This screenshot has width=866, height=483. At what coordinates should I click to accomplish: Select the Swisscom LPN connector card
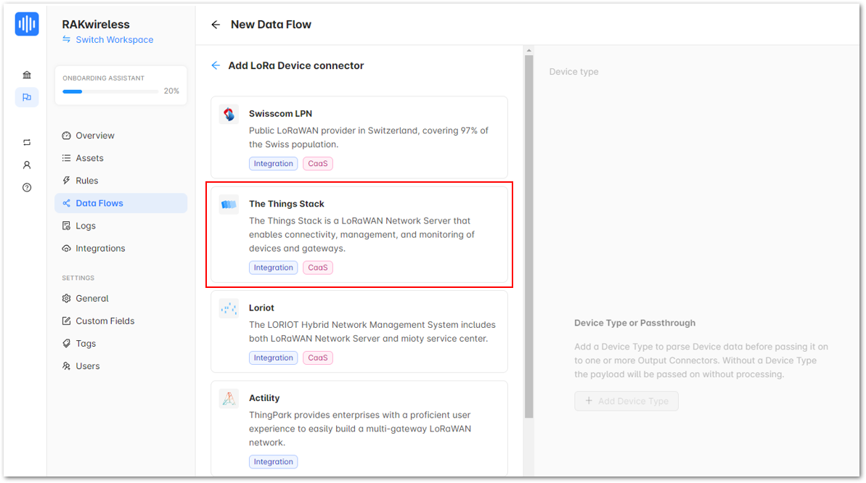tap(359, 138)
